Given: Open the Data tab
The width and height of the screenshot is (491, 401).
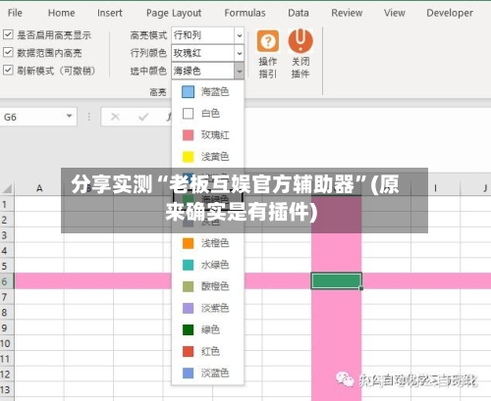Looking at the screenshot, I should 299,13.
